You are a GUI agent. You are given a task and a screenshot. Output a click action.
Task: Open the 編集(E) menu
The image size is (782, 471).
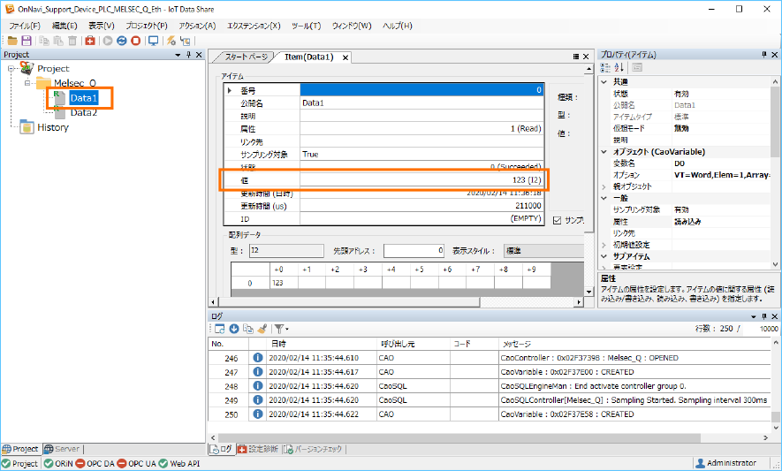[x=65, y=26]
